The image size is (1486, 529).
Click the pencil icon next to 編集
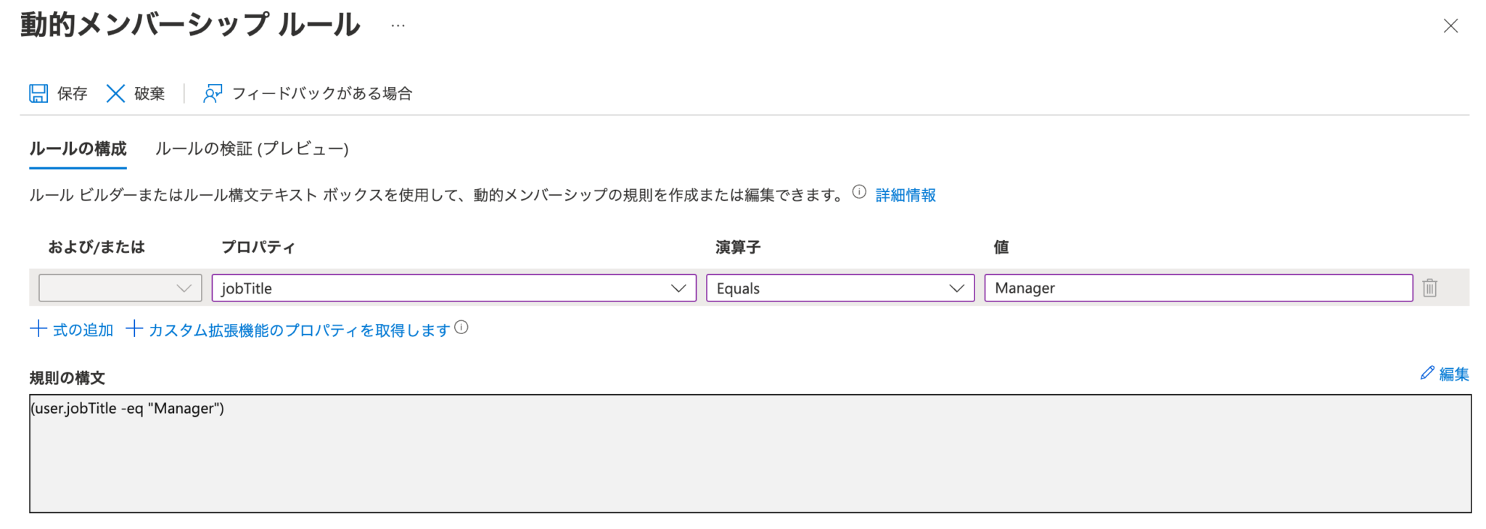[1427, 373]
